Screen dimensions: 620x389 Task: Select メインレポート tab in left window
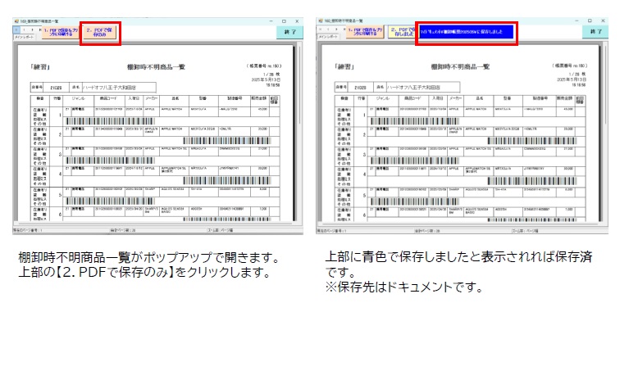coord(23,38)
